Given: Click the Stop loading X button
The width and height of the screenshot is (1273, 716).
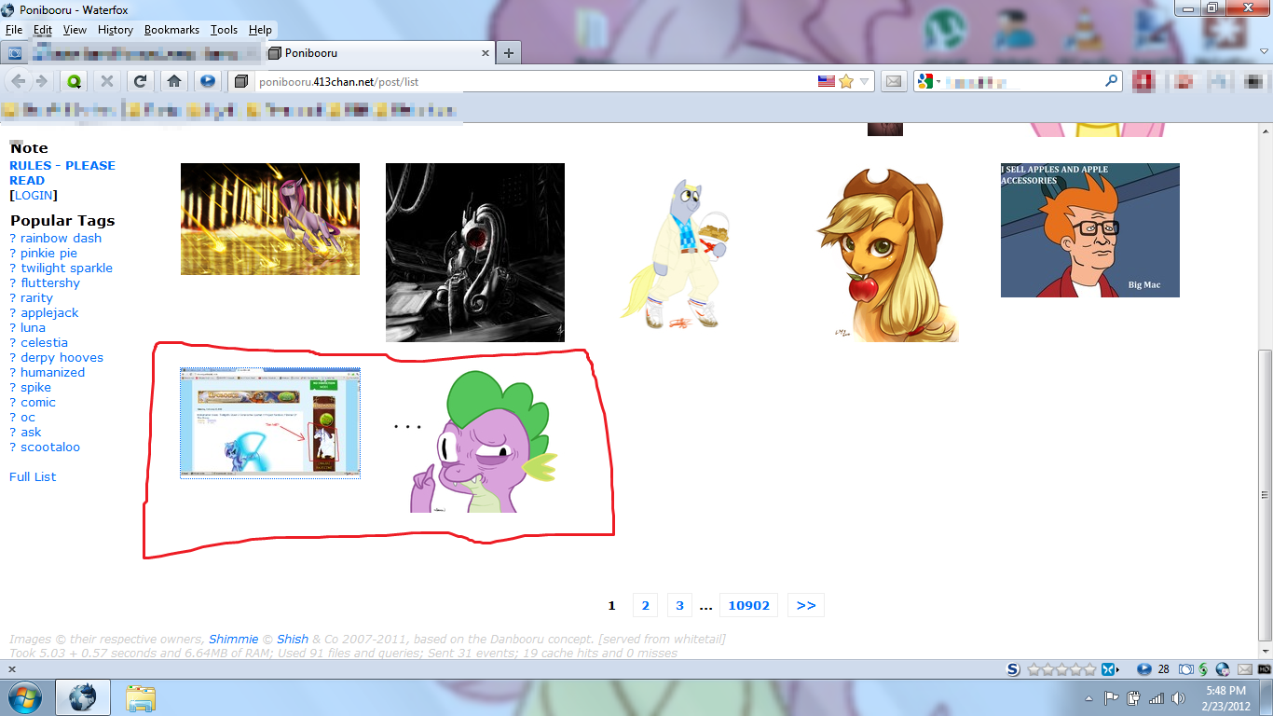Looking at the screenshot, I should 107,81.
